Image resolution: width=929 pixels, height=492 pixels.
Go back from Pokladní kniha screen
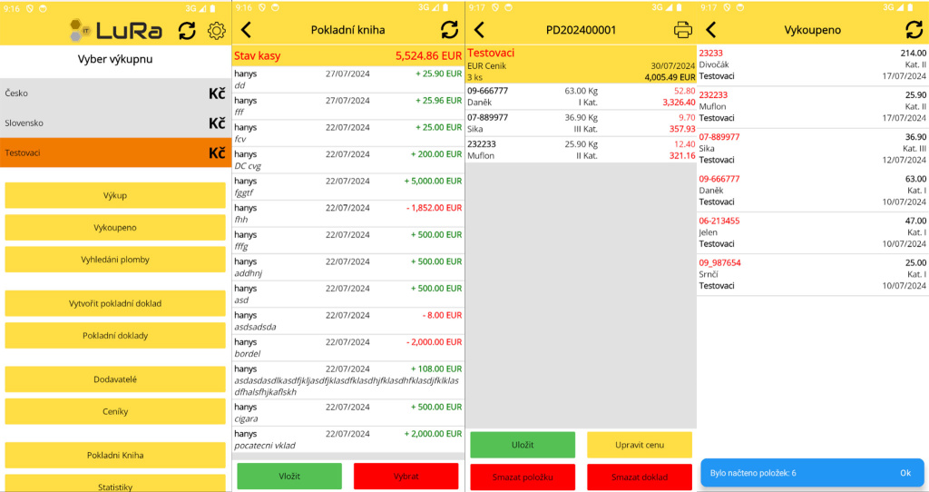click(x=246, y=30)
